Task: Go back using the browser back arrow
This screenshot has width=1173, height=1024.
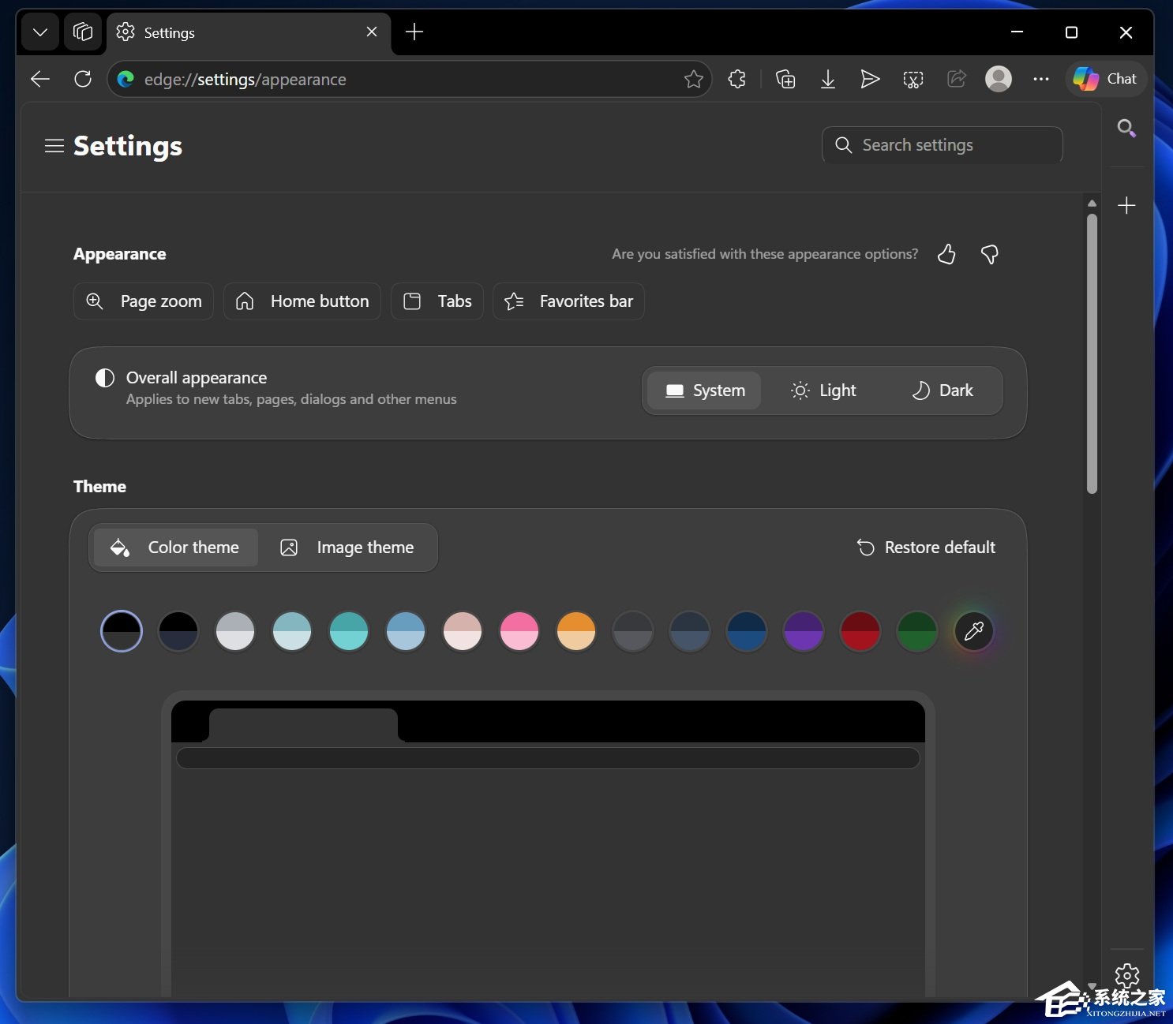Action: point(40,79)
